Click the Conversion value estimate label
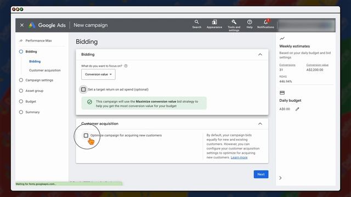The height and width of the screenshot is (197, 351). pyautogui.click(x=317, y=65)
